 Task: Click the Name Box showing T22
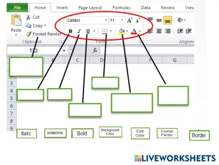tap(34, 50)
